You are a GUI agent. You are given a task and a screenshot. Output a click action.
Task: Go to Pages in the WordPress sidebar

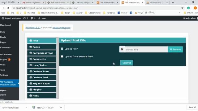click(3, 42)
